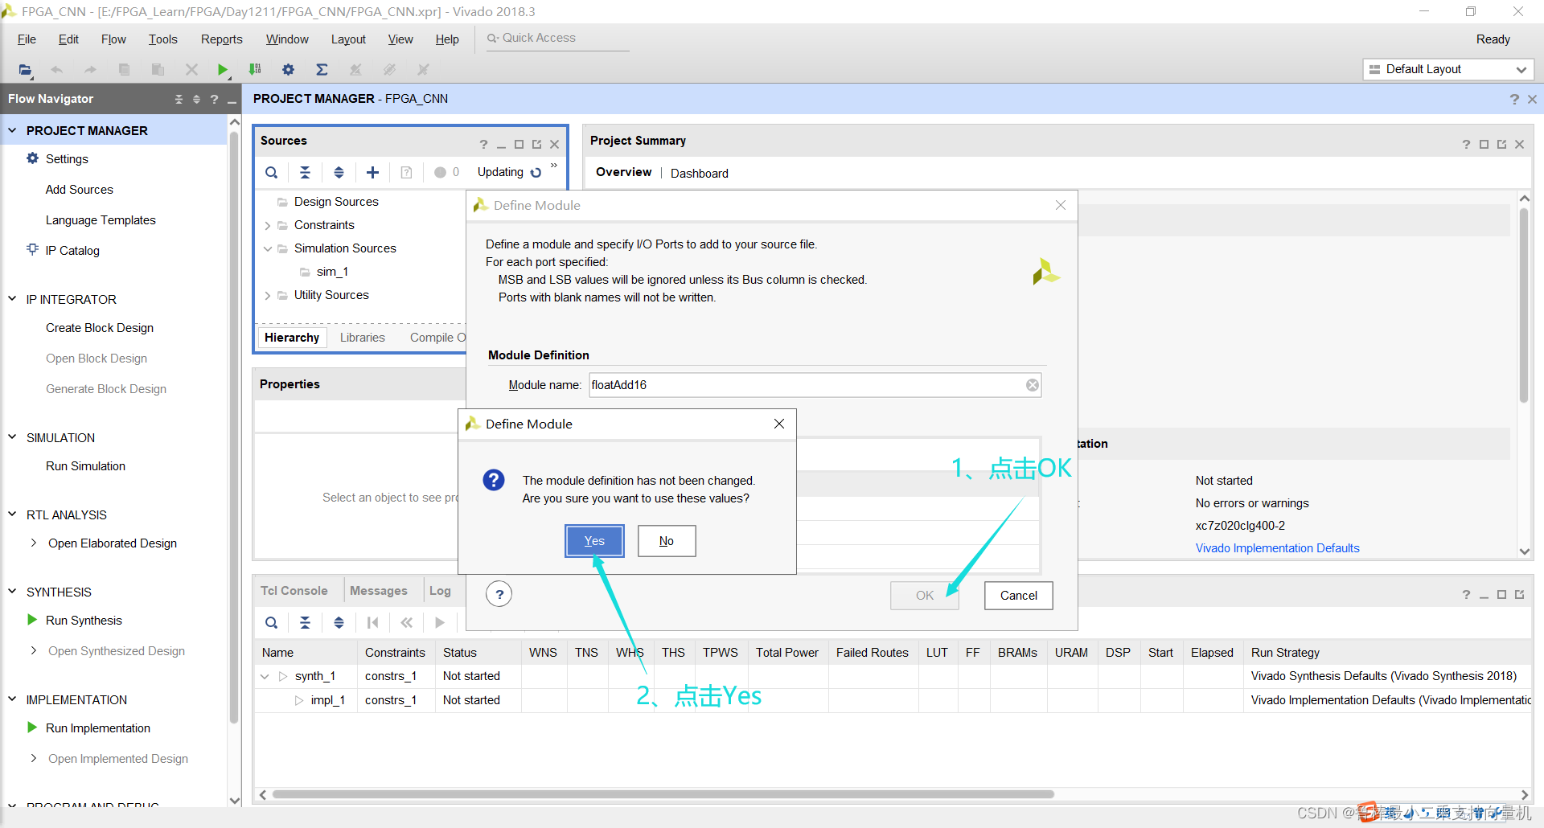
Task: Open the Flow menu
Action: tap(113, 39)
